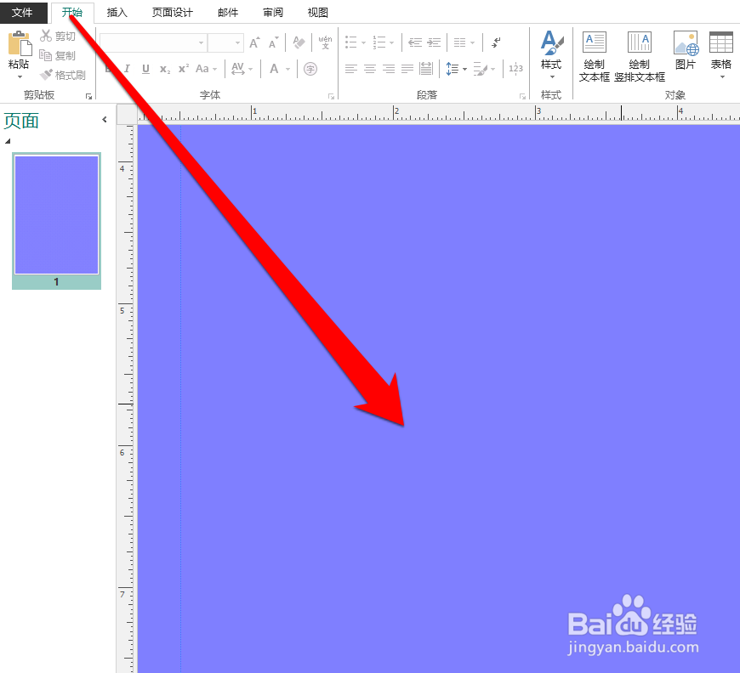This screenshot has height=673, width=740.
Task: Collapse the 页面 page navigation pane
Action: point(105,120)
